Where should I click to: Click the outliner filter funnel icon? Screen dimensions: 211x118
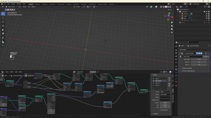coord(205,7)
